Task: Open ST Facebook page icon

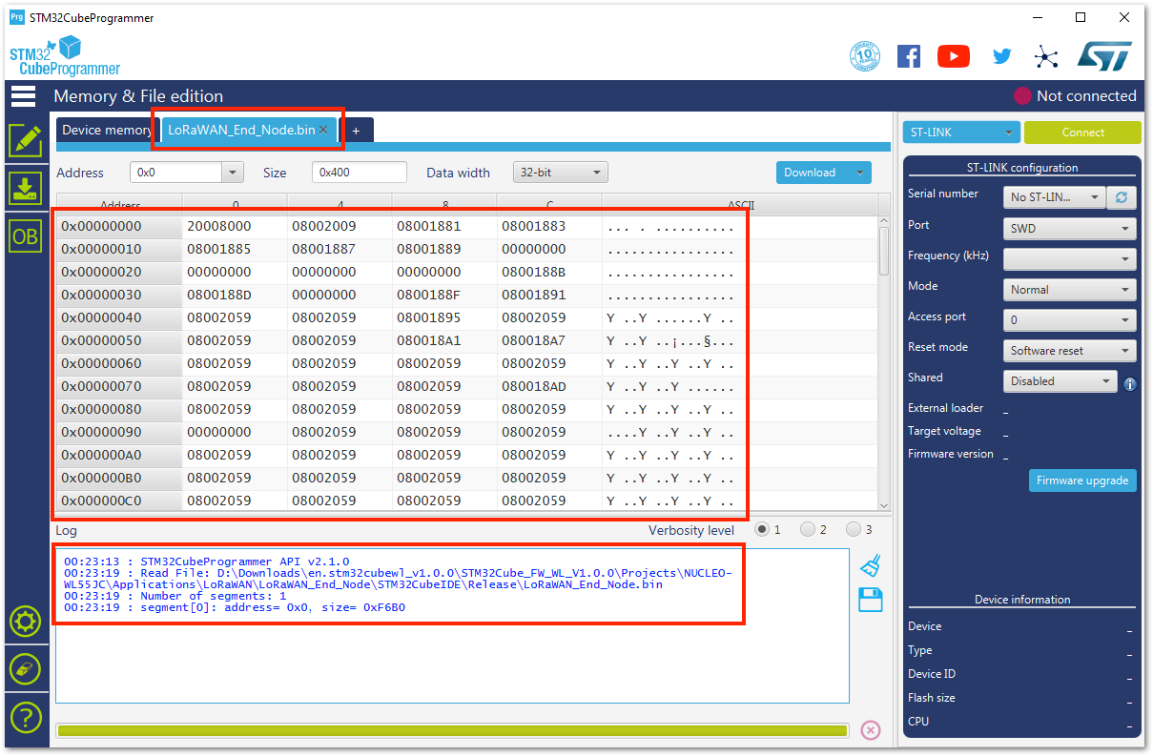Action: pos(909,56)
